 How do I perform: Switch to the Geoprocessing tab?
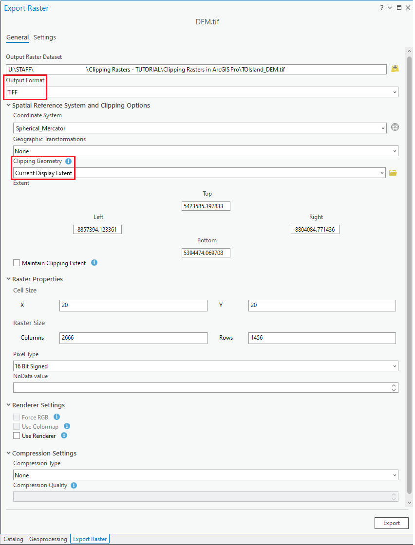click(x=48, y=539)
